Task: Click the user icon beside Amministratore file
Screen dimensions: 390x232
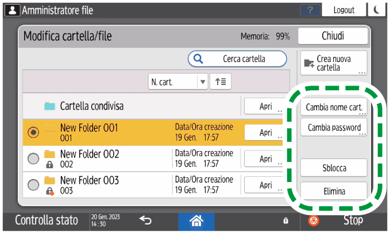Action: coord(11,10)
